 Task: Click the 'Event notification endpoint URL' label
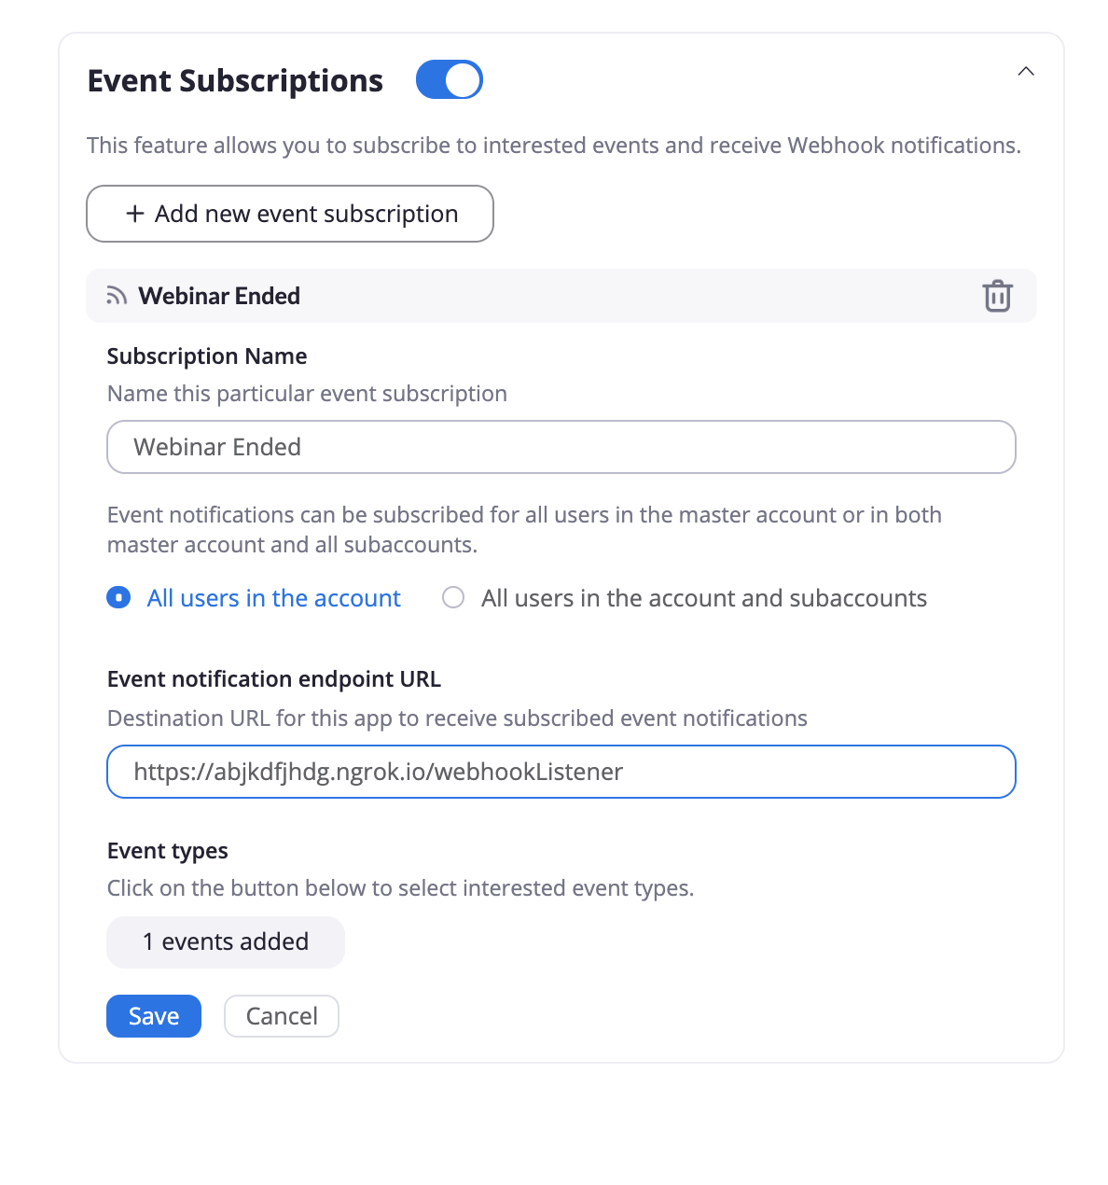(x=274, y=679)
